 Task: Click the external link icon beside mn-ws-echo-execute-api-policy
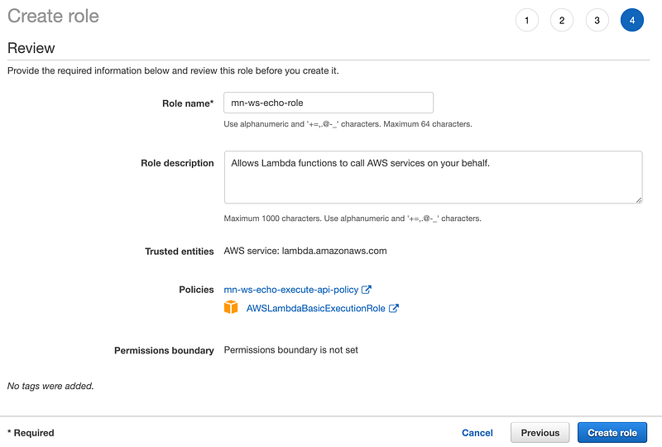pos(366,290)
